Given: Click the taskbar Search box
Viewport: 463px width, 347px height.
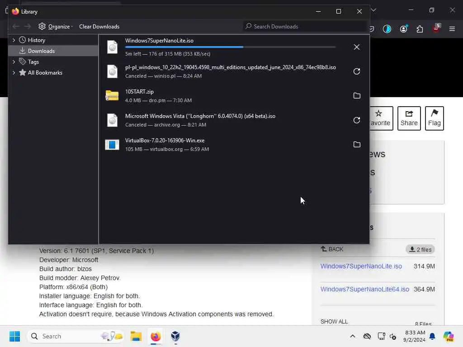Looking at the screenshot, I should pos(76,336).
